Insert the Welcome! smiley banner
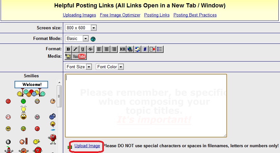The width and height of the screenshot is (280, 153). [31, 84]
